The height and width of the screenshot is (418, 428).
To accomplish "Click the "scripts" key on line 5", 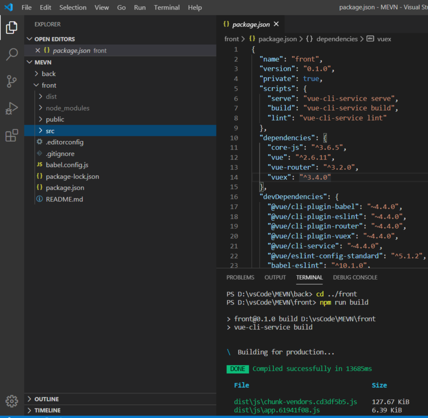I will 277,89.
